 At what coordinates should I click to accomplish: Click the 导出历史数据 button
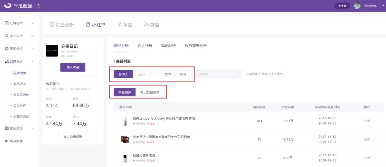pos(73,137)
